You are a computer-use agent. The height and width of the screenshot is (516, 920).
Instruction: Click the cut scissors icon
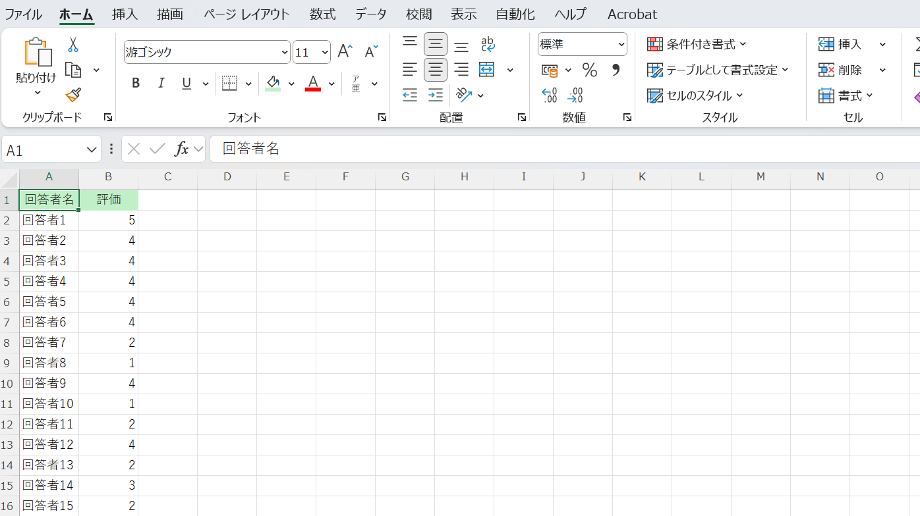pyautogui.click(x=72, y=45)
